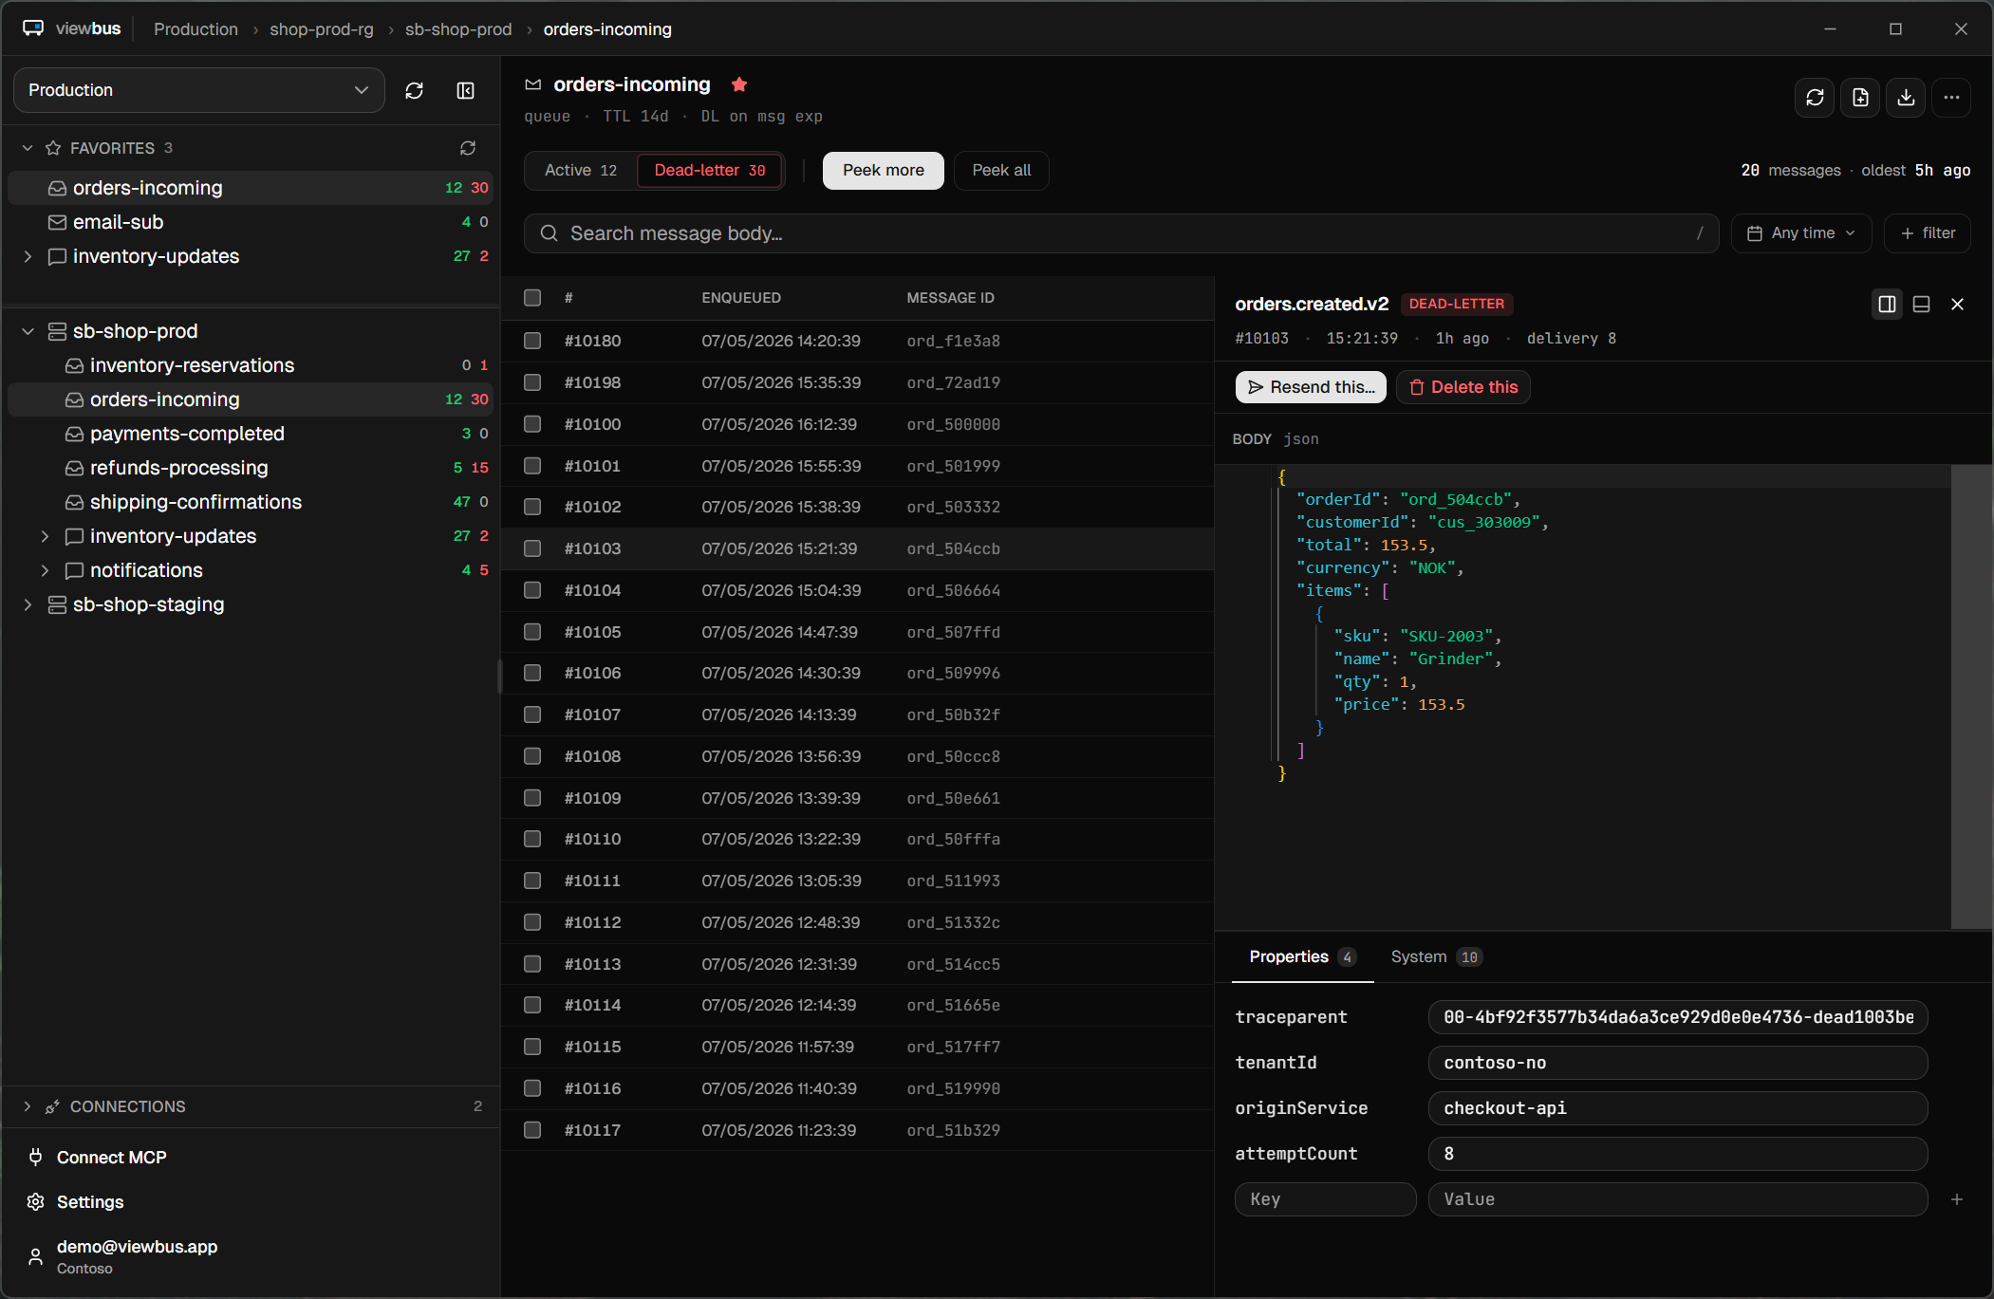Click the viewbus logo icon
1994x1299 pixels.
point(33,28)
